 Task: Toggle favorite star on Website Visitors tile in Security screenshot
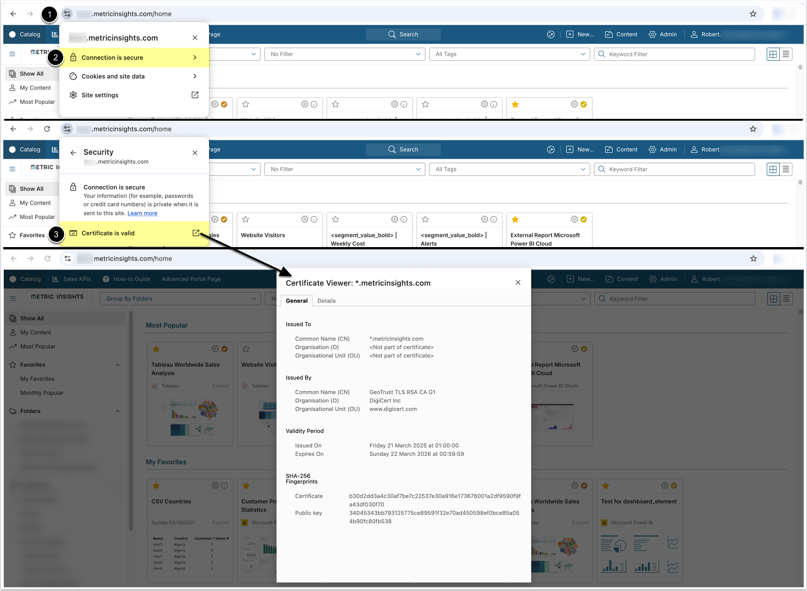point(246,219)
